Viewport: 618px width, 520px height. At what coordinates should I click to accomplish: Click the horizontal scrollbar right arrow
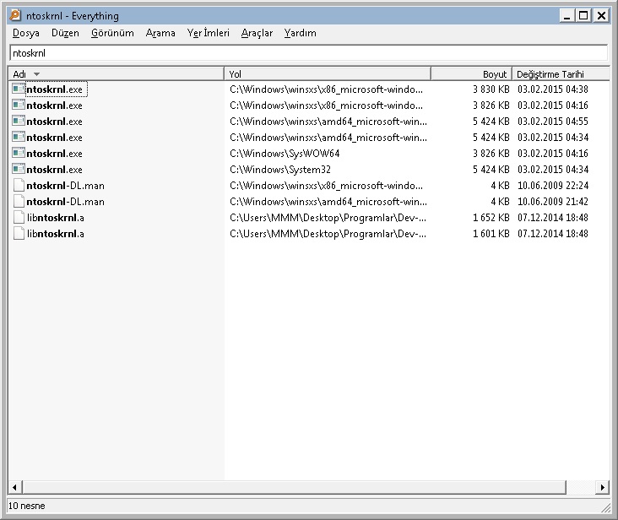click(x=602, y=487)
